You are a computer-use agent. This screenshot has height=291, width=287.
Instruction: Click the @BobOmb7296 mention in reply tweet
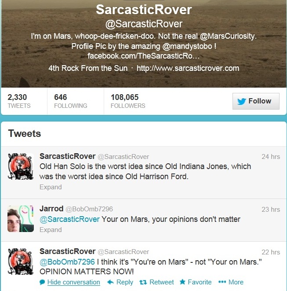[x=67, y=262]
